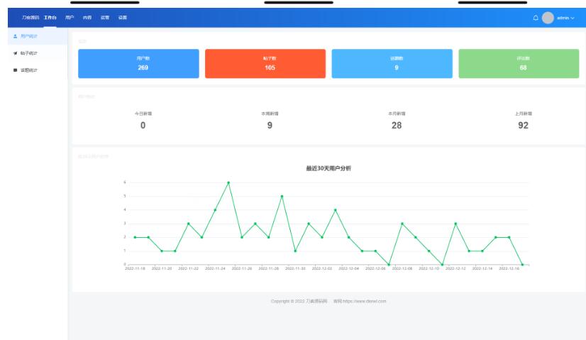Click the orange 帖子数 105 card

[x=265, y=63]
